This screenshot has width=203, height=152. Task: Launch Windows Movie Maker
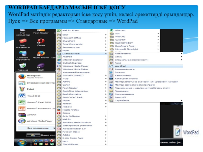pos(82,69)
